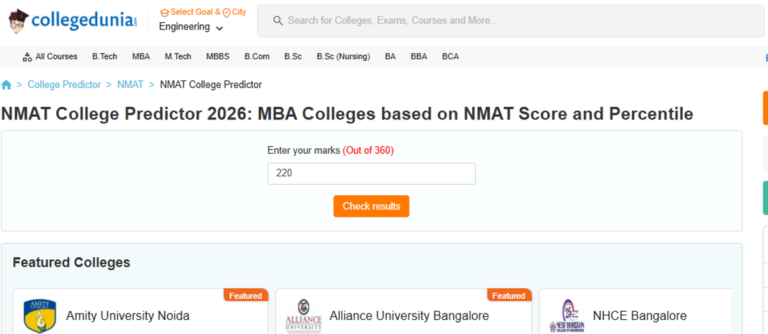Screen dimensions: 768x334
Task: Open NHCE Bangalore link
Action: pos(639,316)
